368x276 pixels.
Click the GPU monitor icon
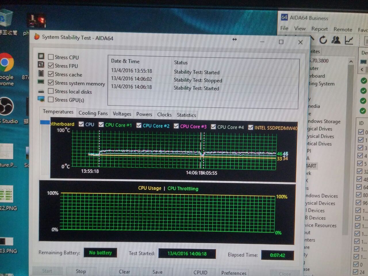click(x=41, y=99)
